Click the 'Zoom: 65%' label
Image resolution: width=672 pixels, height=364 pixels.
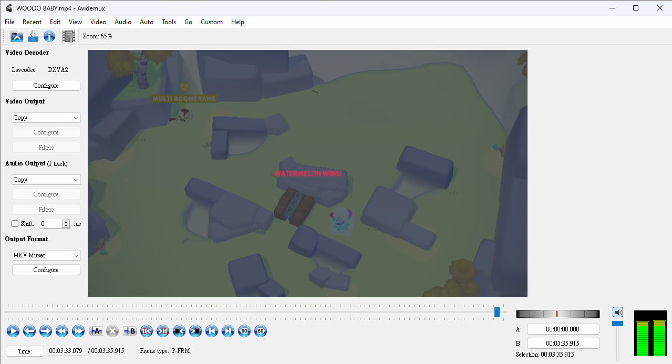(97, 36)
